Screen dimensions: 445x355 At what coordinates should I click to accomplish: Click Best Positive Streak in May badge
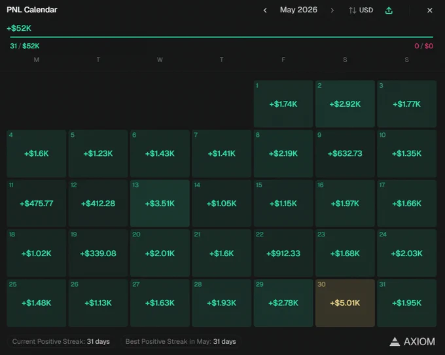tap(181, 341)
